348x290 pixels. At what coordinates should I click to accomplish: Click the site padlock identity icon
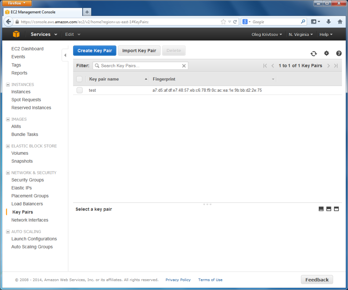pos(17,22)
